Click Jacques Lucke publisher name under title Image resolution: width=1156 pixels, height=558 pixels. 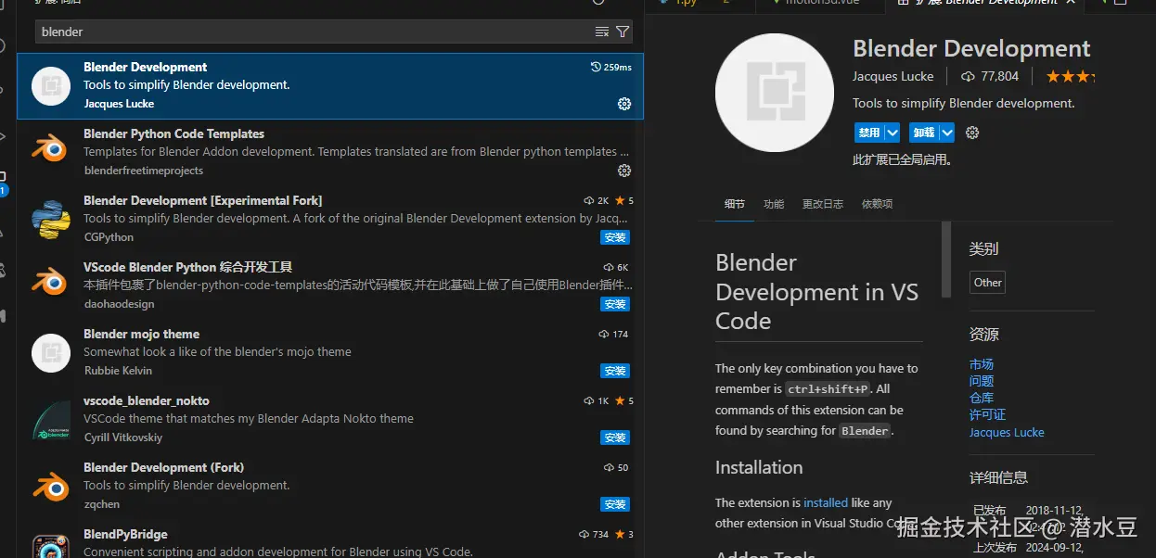tap(893, 76)
